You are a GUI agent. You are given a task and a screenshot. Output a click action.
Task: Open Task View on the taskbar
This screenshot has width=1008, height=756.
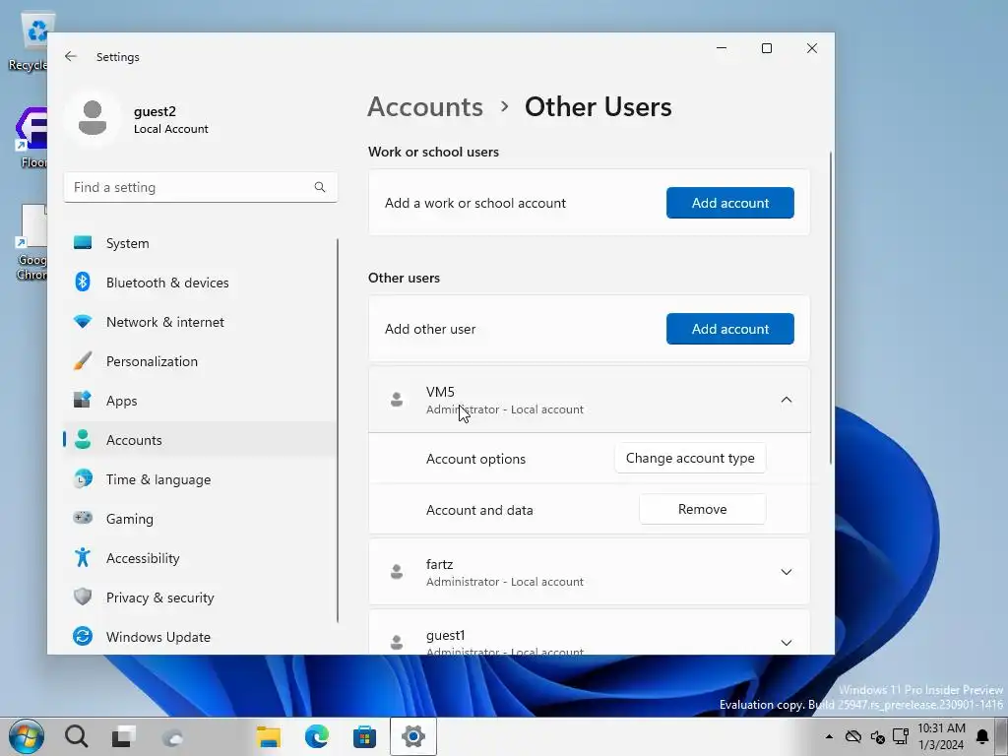pyautogui.click(x=123, y=736)
